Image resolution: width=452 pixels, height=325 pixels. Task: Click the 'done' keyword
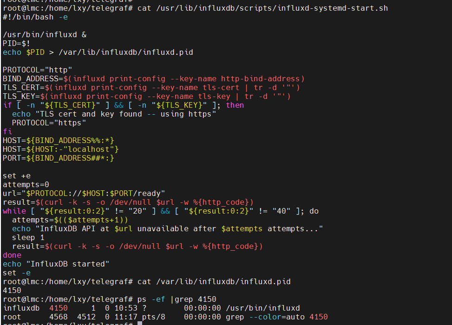12,255
